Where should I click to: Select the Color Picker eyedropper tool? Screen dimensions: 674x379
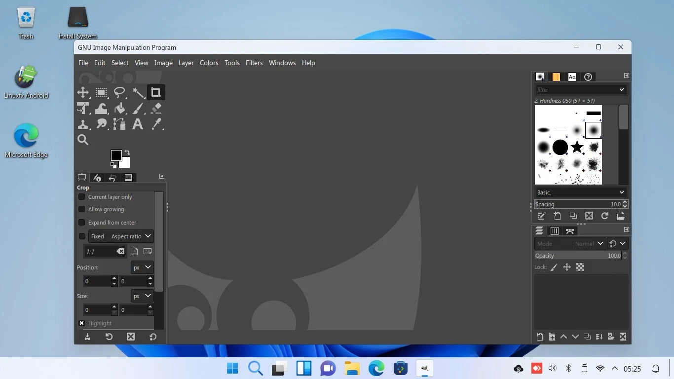click(156, 124)
